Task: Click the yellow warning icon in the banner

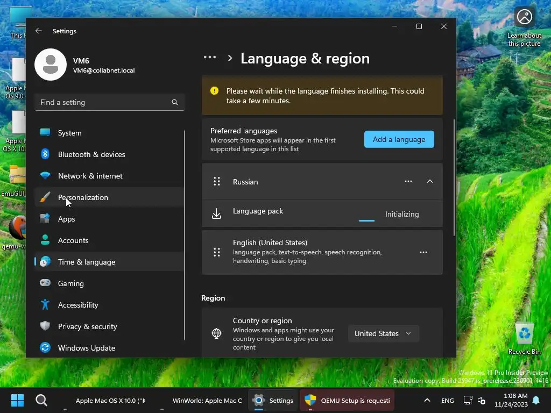Action: pyautogui.click(x=214, y=90)
